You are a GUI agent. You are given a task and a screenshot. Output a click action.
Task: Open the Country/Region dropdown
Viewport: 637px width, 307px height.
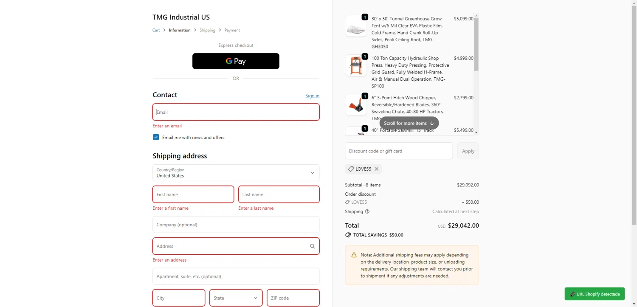(236, 173)
